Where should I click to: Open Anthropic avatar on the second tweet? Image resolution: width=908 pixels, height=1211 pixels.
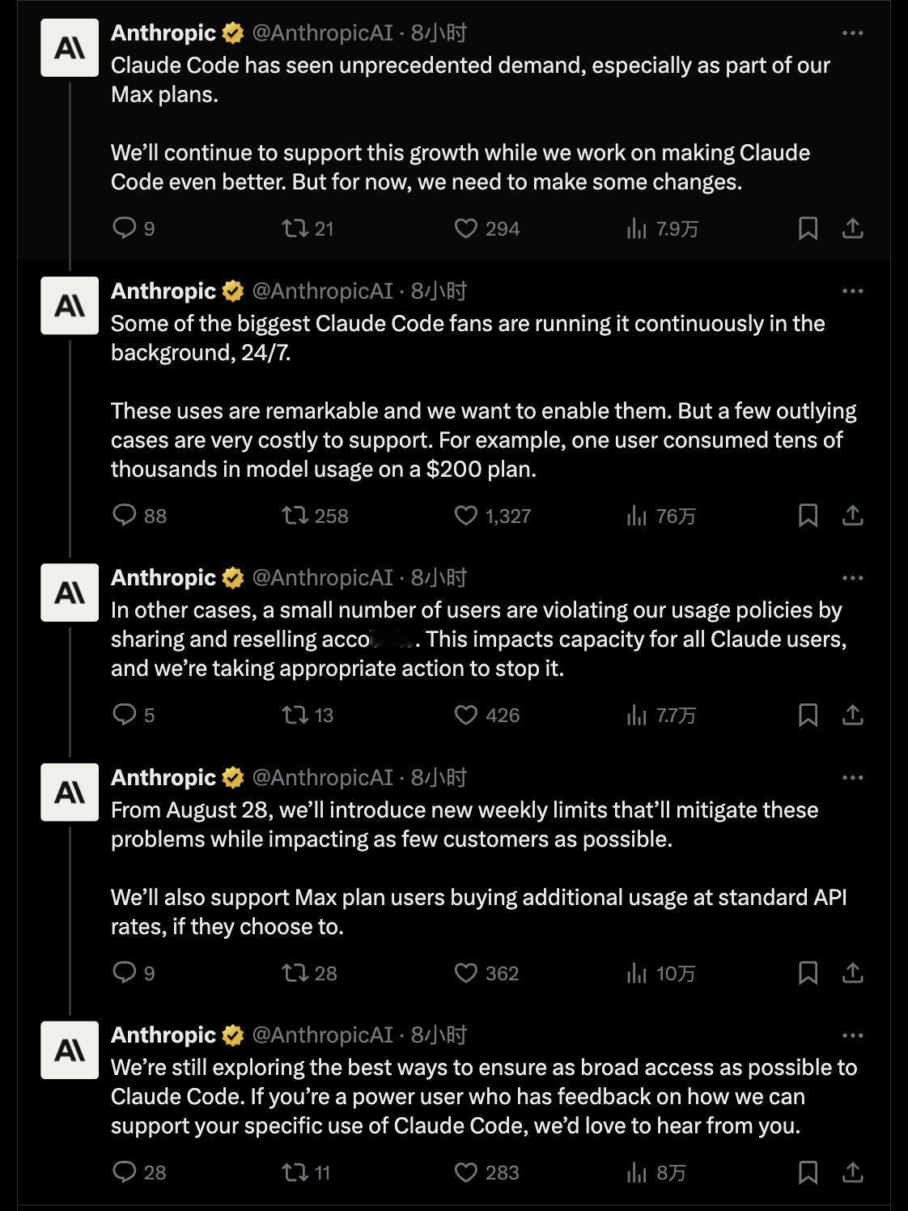click(70, 306)
